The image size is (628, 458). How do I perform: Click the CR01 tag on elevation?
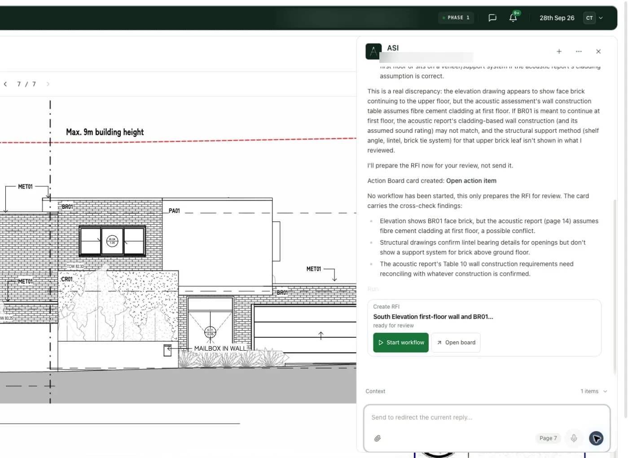(67, 279)
